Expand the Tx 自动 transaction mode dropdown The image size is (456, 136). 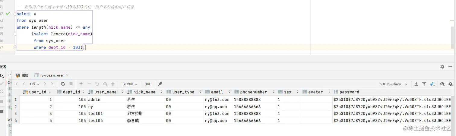pos(130,84)
